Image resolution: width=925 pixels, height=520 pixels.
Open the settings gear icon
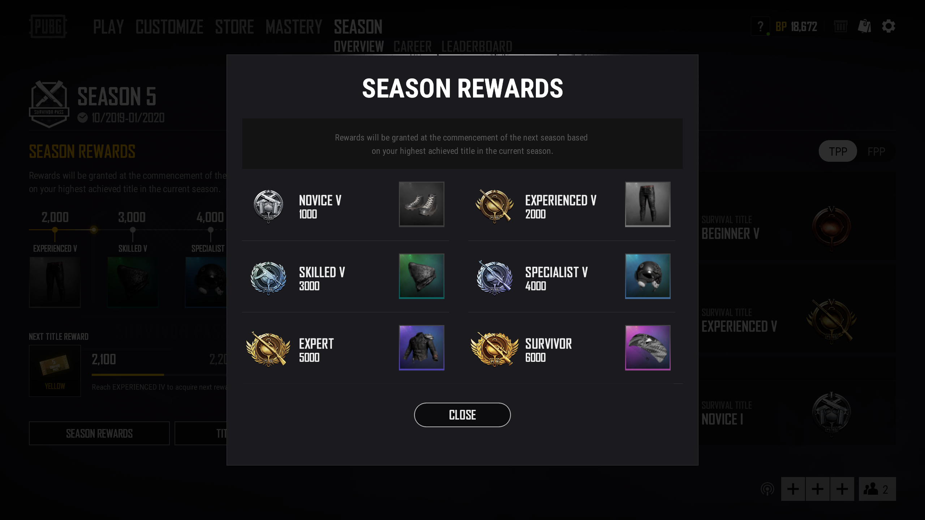pyautogui.click(x=889, y=26)
